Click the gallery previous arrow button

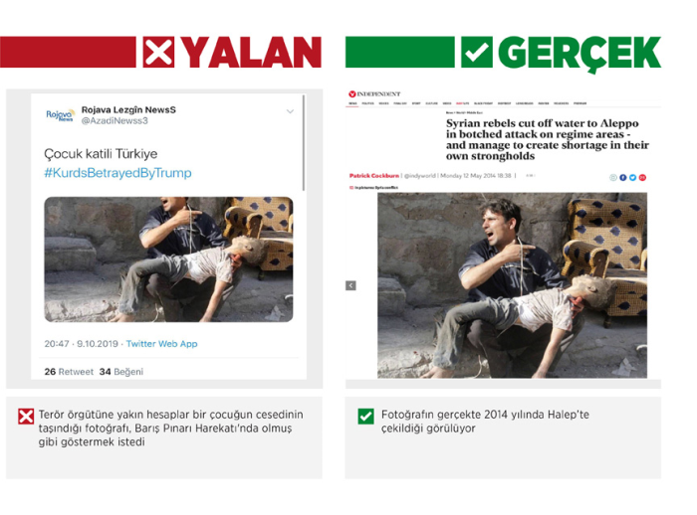(350, 285)
